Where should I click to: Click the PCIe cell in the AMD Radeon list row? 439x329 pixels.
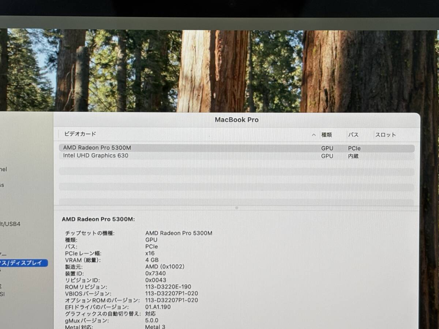[354, 148]
